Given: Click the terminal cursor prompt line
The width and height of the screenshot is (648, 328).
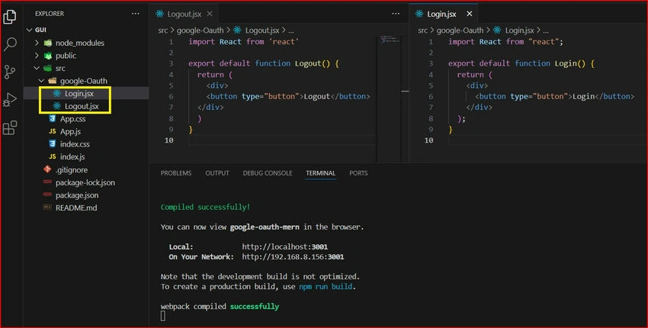Looking at the screenshot, I should pos(163,316).
